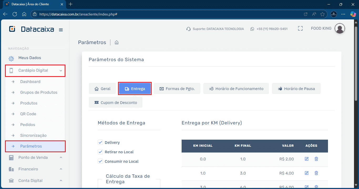Uncheck the Delivery method checkbox
Image resolution: width=359 pixels, height=189 pixels.
(x=100, y=143)
